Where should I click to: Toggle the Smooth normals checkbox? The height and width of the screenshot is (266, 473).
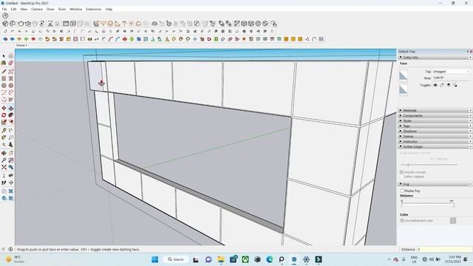pyautogui.click(x=401, y=172)
